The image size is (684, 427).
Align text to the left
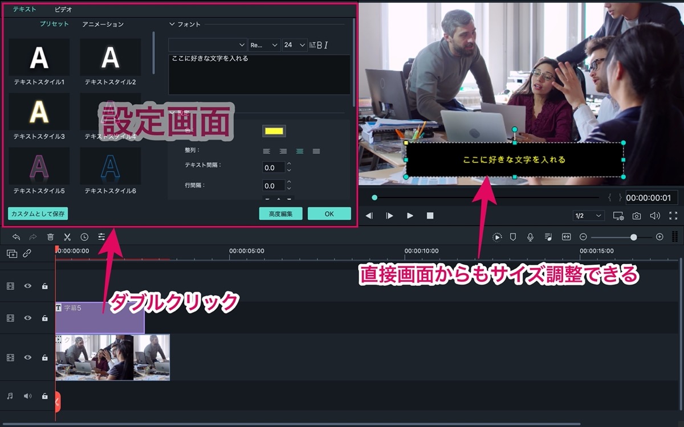(x=266, y=151)
